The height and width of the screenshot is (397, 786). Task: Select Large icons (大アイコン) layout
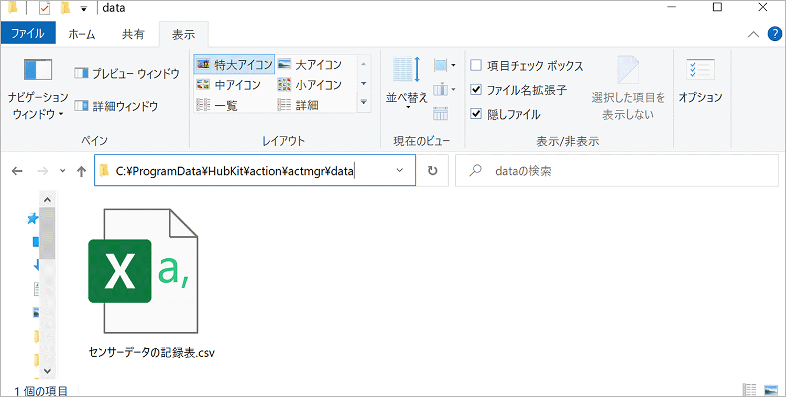(310, 64)
